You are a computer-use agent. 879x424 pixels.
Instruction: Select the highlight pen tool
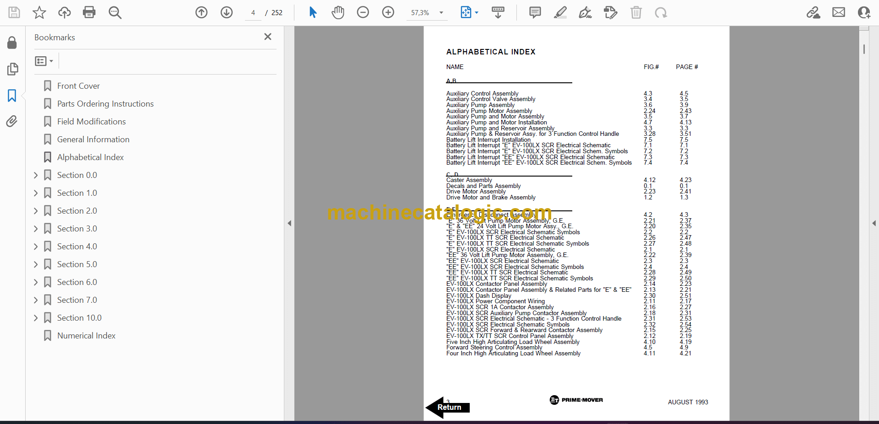[560, 12]
